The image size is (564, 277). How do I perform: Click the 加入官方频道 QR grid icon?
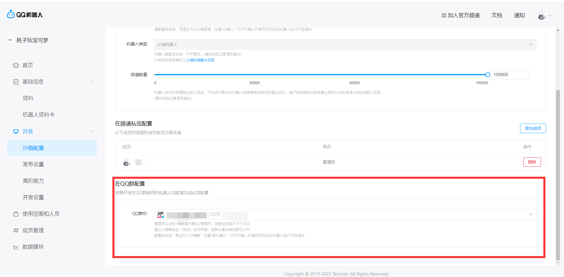coord(444,15)
